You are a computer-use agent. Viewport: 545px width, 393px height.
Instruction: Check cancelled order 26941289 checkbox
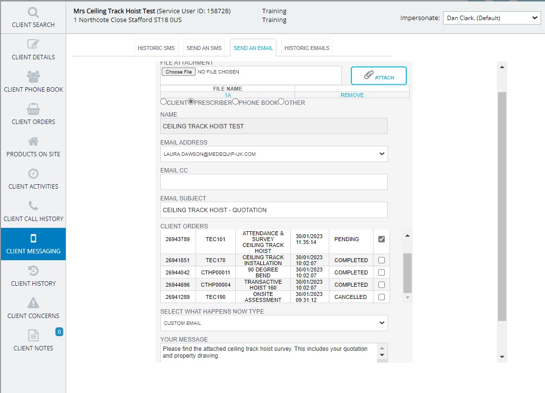[x=381, y=297]
